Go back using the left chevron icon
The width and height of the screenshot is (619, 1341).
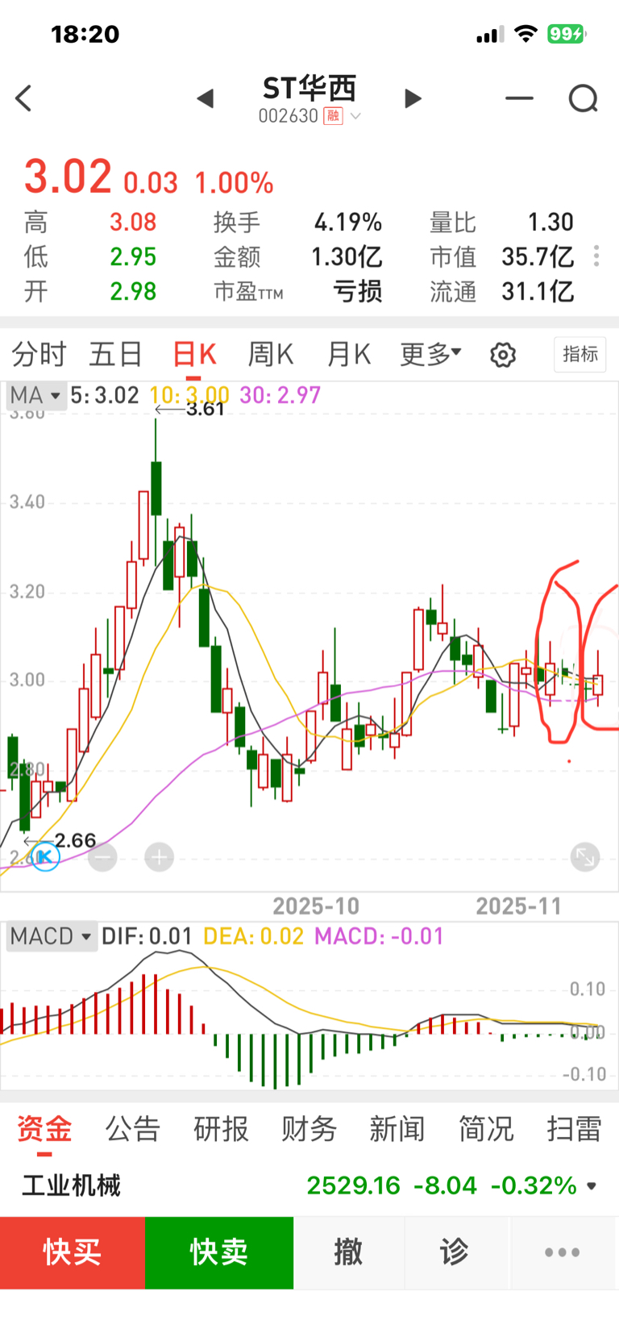coord(23,98)
